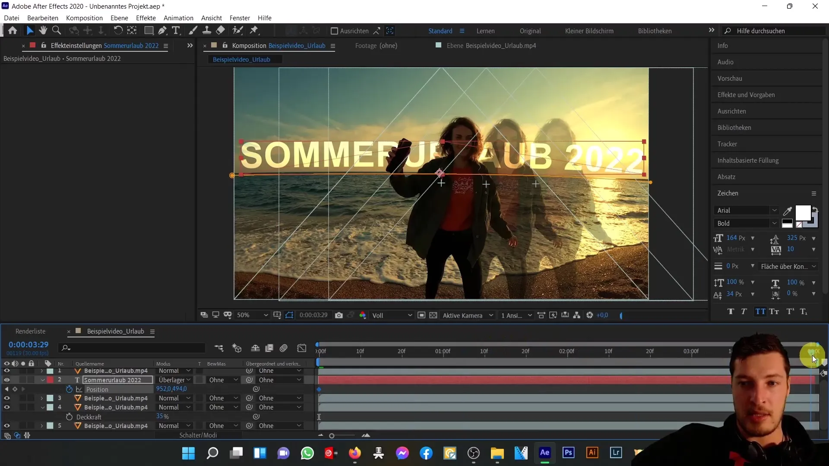Toggle visibility of layer 4 Deckkraft
This screenshot has height=466, width=829.
[7, 417]
